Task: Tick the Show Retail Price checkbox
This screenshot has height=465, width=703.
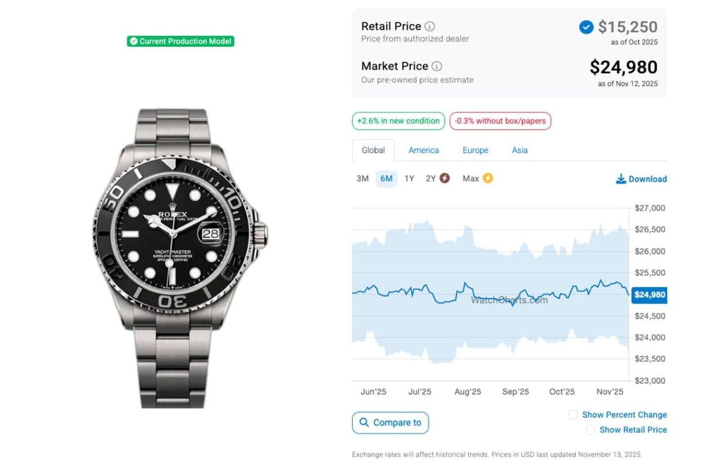Action: click(x=591, y=430)
